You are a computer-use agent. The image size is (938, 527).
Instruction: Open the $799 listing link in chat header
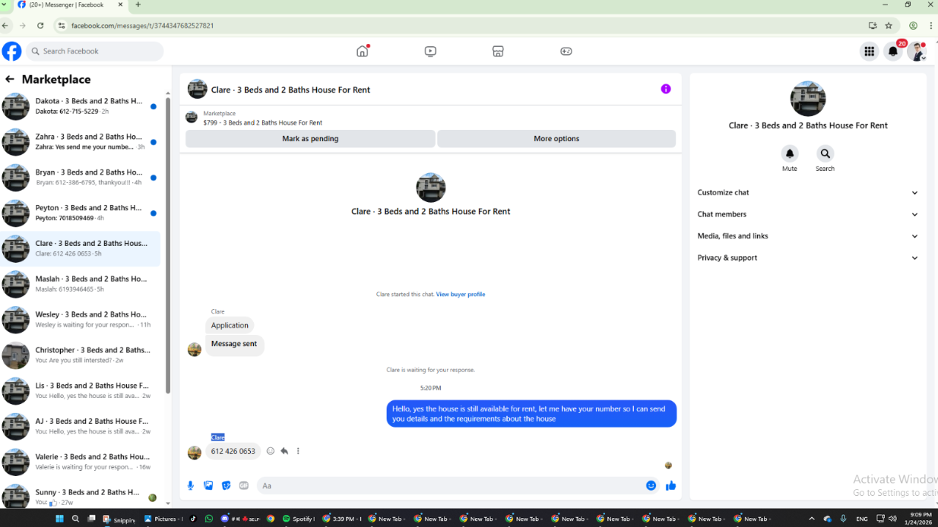(262, 123)
